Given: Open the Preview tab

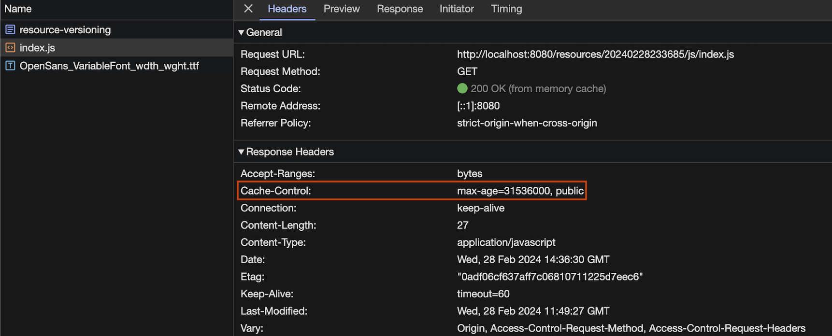Looking at the screenshot, I should (342, 9).
